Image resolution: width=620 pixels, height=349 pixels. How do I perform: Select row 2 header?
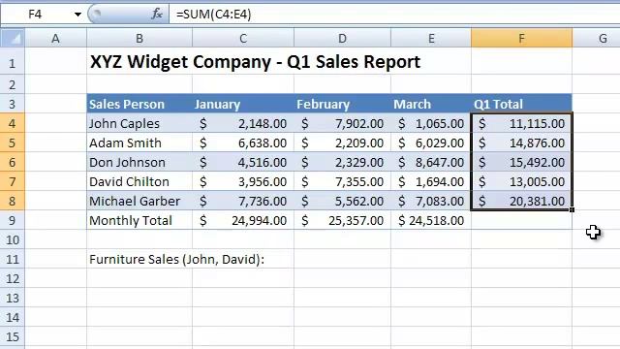click(13, 84)
